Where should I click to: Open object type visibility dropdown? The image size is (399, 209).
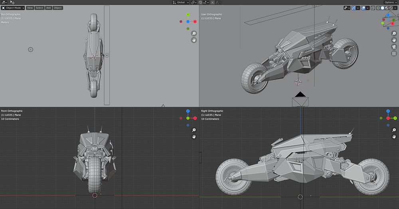tap(347, 8)
